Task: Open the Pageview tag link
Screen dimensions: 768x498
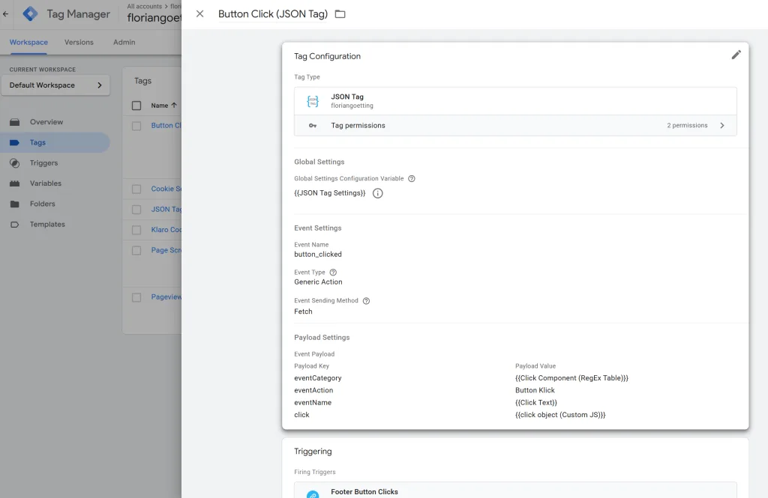Action: pyautogui.click(x=166, y=297)
